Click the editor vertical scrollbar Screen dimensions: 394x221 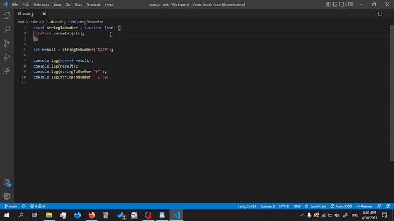pos(392,93)
